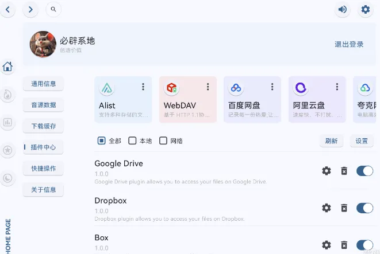Open Dropbox plugin settings gear
The image size is (380, 254).
coord(327,208)
